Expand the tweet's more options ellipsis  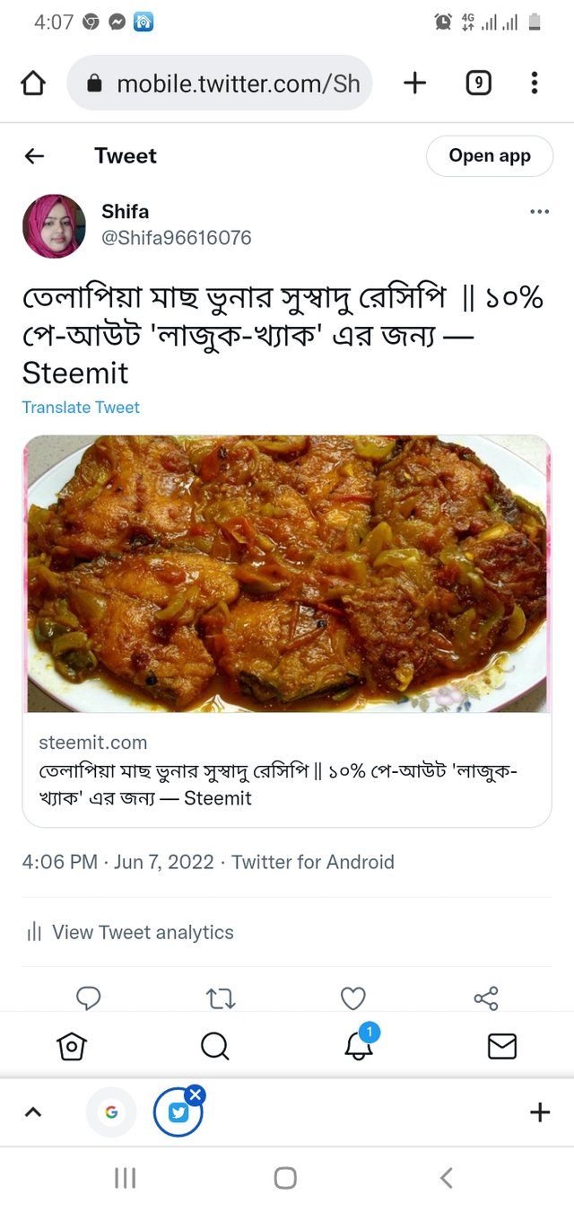coord(539,212)
